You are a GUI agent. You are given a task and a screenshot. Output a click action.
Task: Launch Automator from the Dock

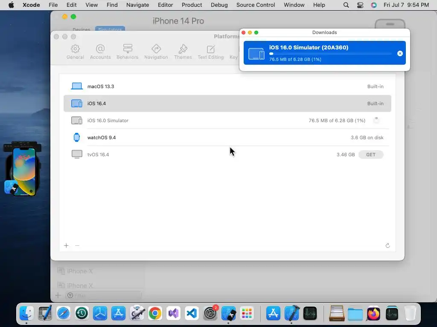coord(137,313)
